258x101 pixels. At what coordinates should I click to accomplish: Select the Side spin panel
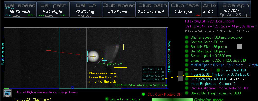point(234,9)
